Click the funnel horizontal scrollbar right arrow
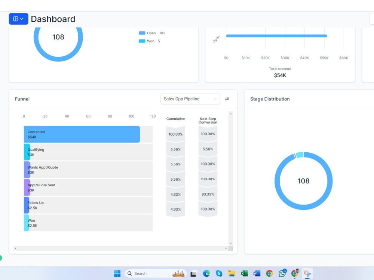The height and width of the screenshot is (280, 374). coord(226,248)
